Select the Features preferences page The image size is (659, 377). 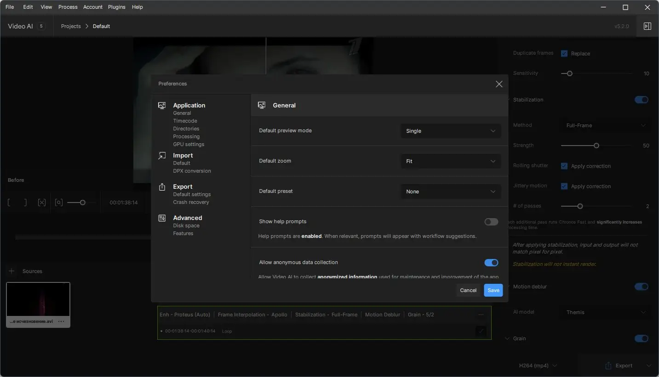183,233
